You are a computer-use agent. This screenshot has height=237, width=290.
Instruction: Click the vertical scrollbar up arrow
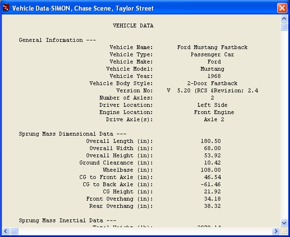pyautogui.click(x=284, y=19)
